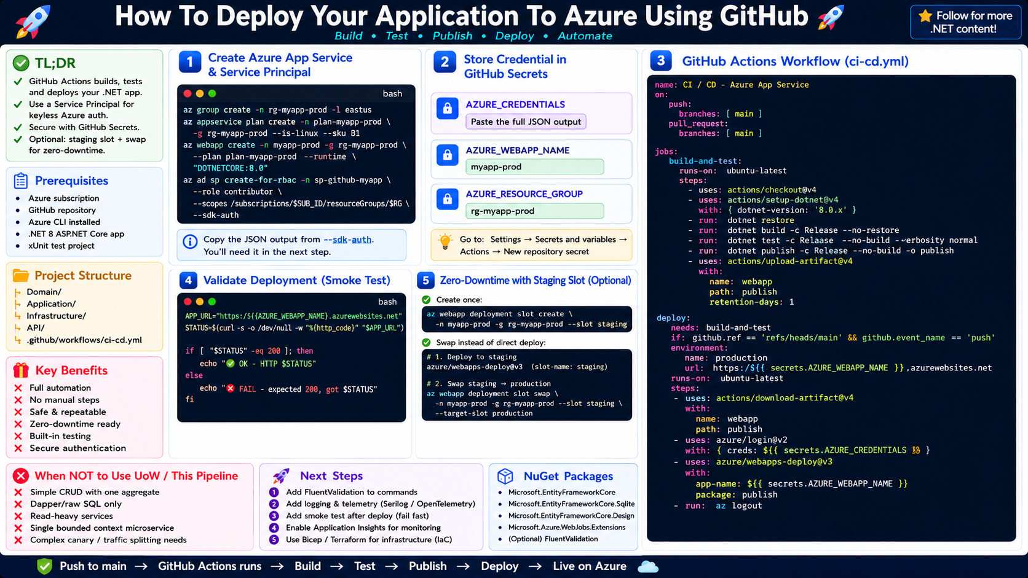Click the shield check icon before Push to main

tap(44, 566)
